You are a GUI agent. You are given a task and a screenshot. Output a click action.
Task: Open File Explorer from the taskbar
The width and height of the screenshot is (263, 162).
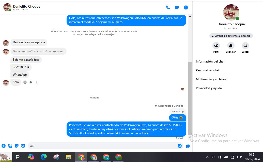(x=68, y=157)
